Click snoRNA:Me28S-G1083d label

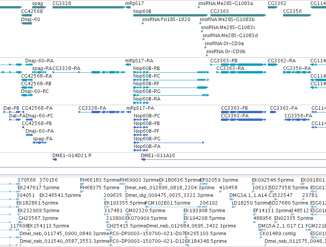(x=230, y=36)
